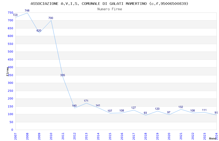The height and width of the screenshot is (141, 219).
Task: Click the Anno x-axis title
Action: coord(213,138)
